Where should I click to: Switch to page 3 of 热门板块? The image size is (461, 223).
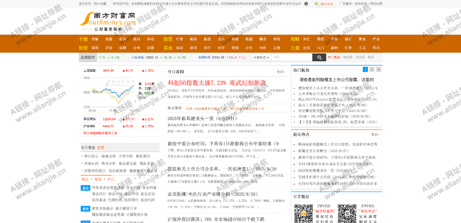pos(378,70)
